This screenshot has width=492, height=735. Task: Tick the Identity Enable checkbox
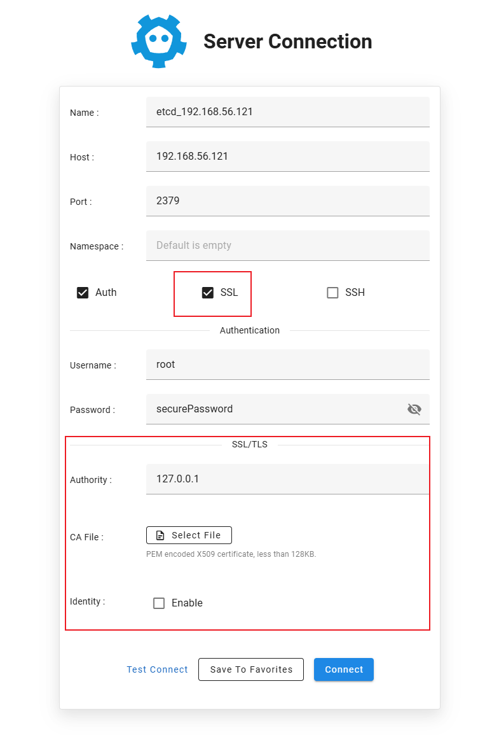click(159, 603)
